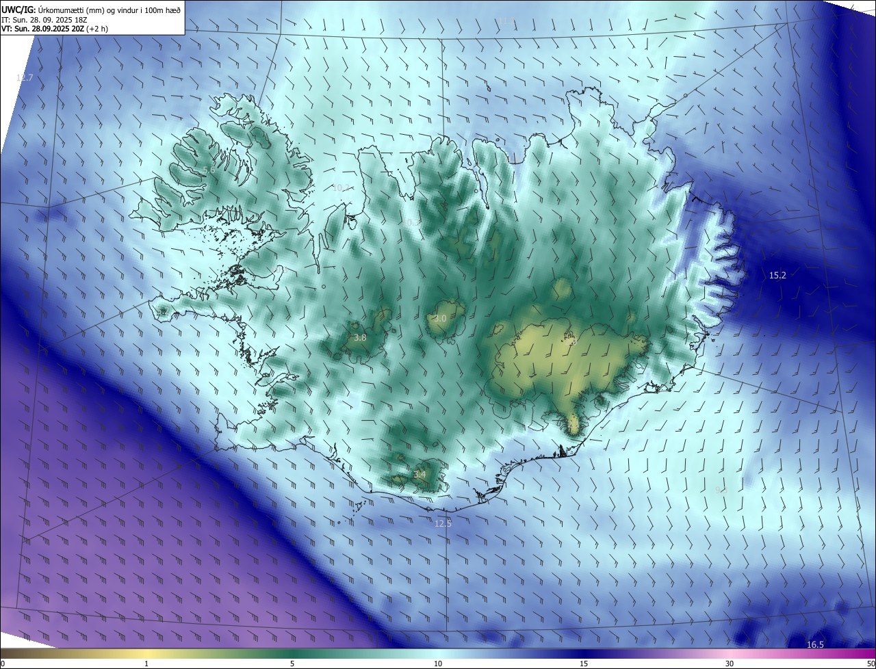Click the "VT: Sun. 28.09.2025 20Z (+2 h)" line
Image resolution: width=876 pixels, height=669 pixels.
coord(55,29)
